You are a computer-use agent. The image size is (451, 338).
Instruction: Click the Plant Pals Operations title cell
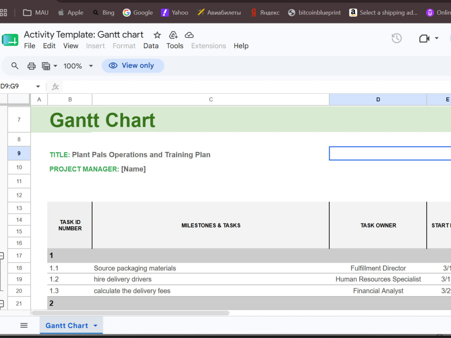pos(130,155)
